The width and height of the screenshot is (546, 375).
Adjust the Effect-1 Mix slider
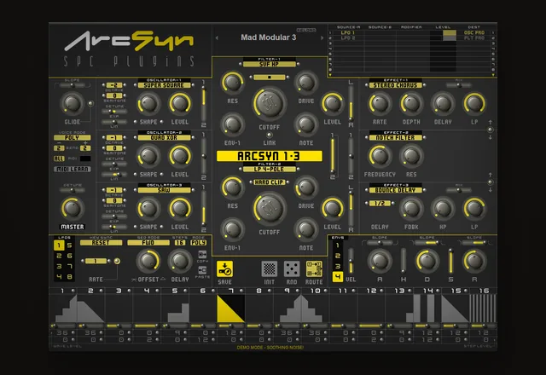click(x=459, y=85)
